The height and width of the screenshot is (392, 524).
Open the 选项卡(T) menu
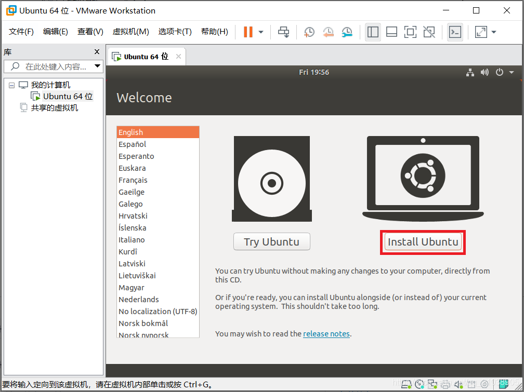[x=175, y=32]
